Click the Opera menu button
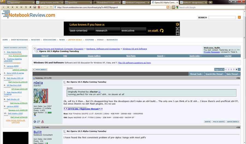This screenshot has height=144, width=246. (3, 2)
